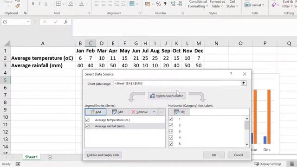Apply cell borders from the ribbon

pyautogui.click(x=58, y=4)
